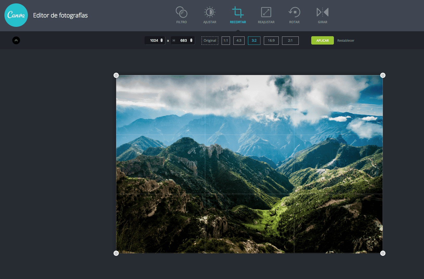This screenshot has height=279, width=424.
Task: Activate the 2:1 aspect ratio
Action: point(290,40)
